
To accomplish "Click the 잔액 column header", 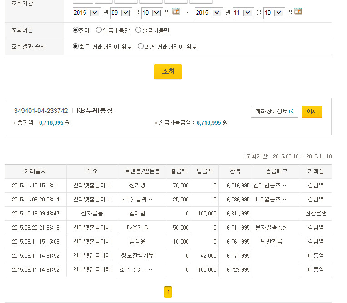I will click(235, 171).
